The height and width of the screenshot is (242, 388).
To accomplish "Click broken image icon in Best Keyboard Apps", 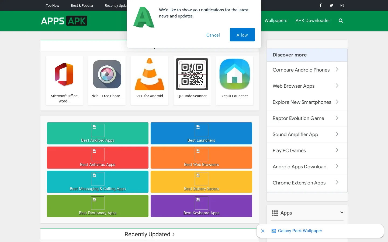I will pos(202,203).
